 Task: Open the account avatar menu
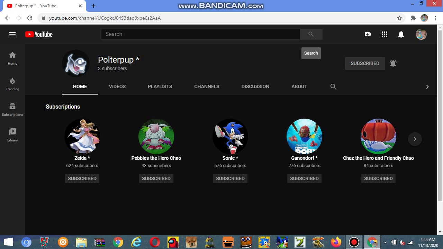click(x=421, y=34)
